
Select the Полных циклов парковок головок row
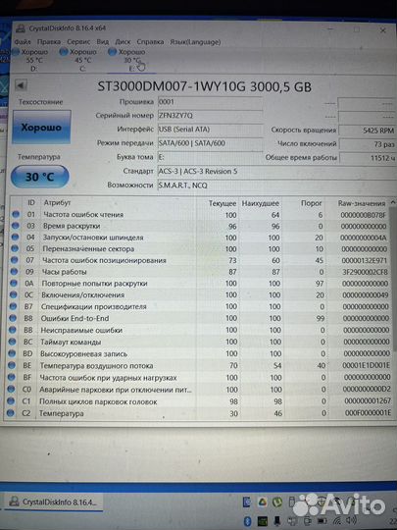tap(199, 401)
